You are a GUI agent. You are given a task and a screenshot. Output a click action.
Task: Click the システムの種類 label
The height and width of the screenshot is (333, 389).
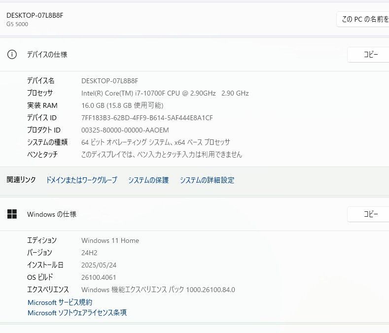tap(47, 142)
